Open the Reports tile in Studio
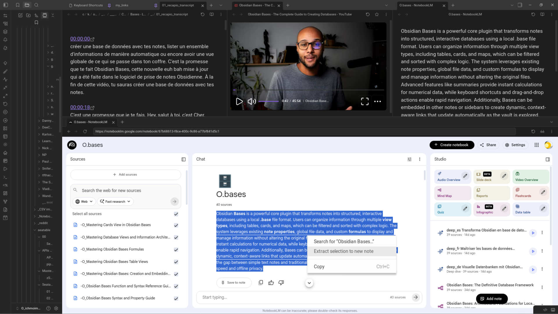Image resolution: width=558 pixels, height=314 pixels. 491,193
